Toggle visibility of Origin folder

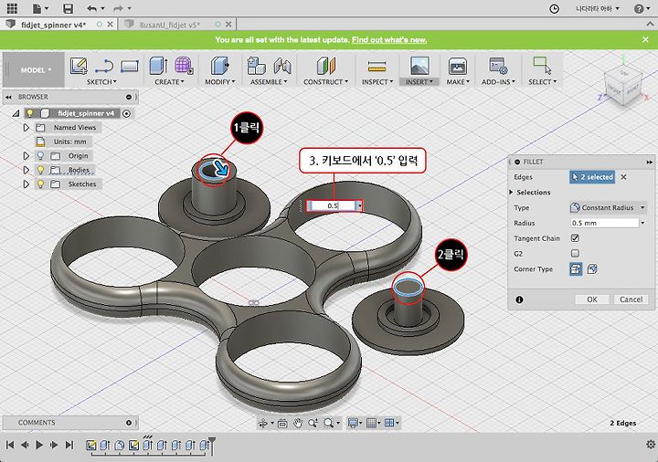click(40, 155)
